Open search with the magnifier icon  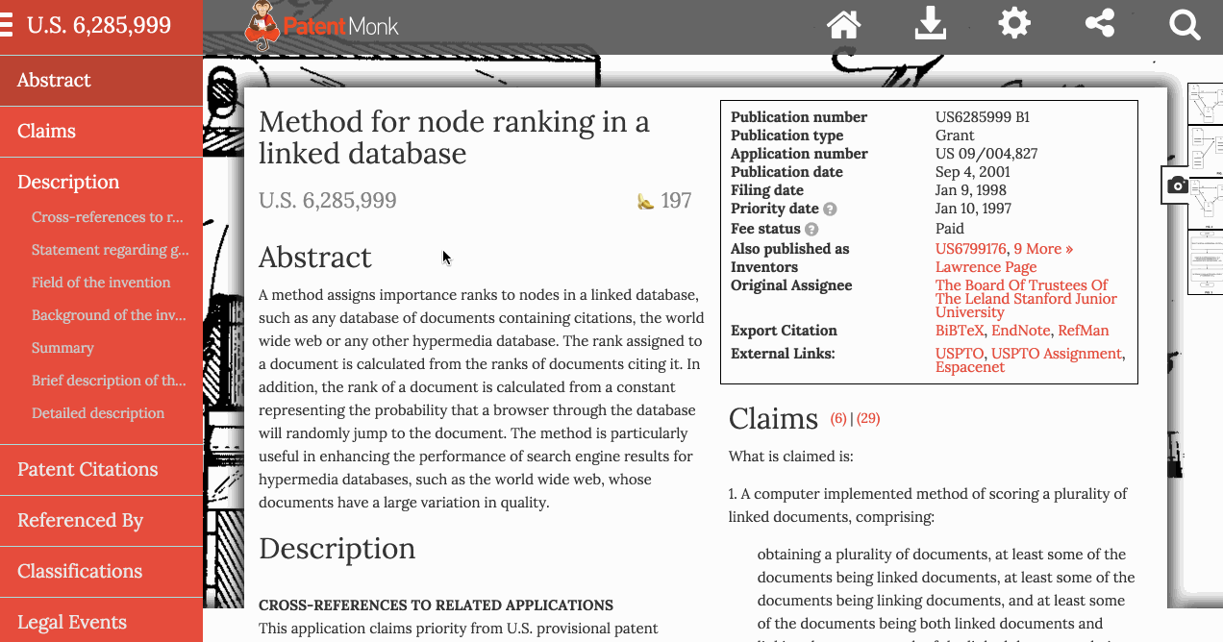(x=1185, y=24)
